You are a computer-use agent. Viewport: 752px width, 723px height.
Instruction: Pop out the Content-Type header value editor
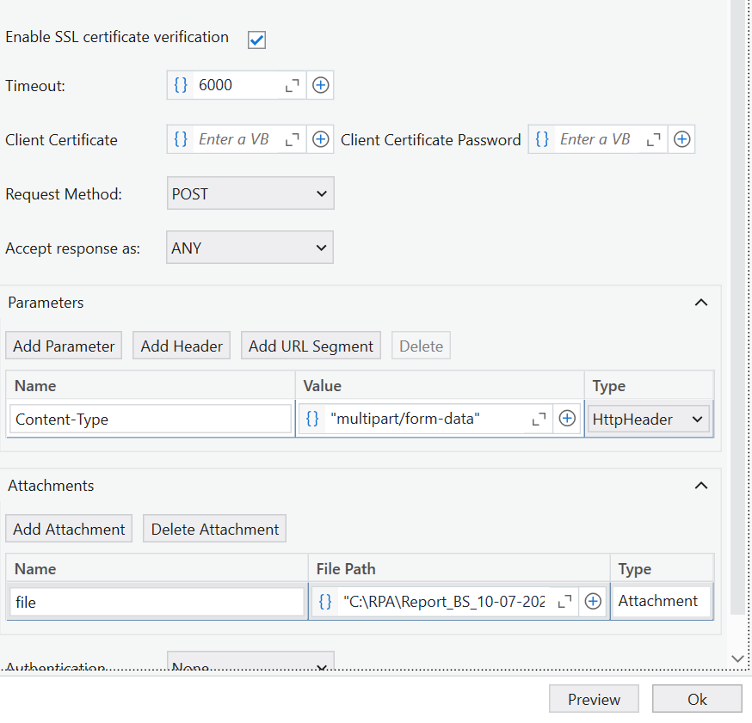(x=539, y=418)
